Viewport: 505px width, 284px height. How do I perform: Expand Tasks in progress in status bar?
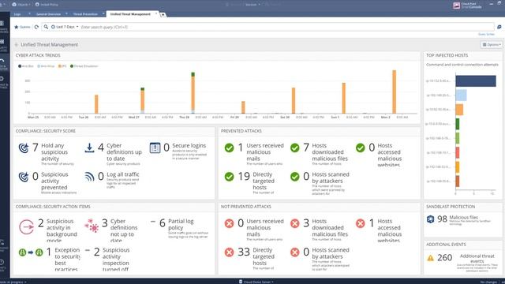tap(13, 282)
